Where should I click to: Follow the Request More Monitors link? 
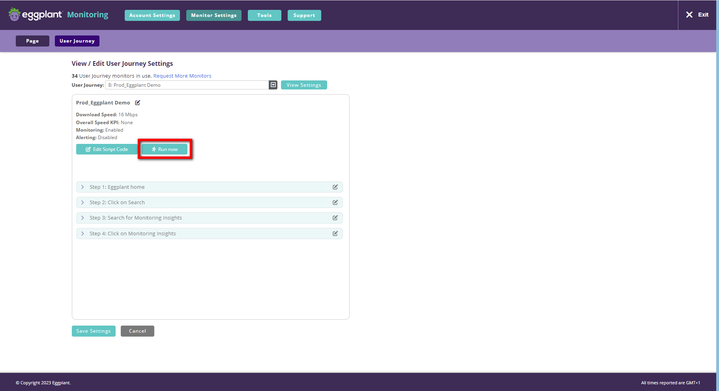point(182,76)
